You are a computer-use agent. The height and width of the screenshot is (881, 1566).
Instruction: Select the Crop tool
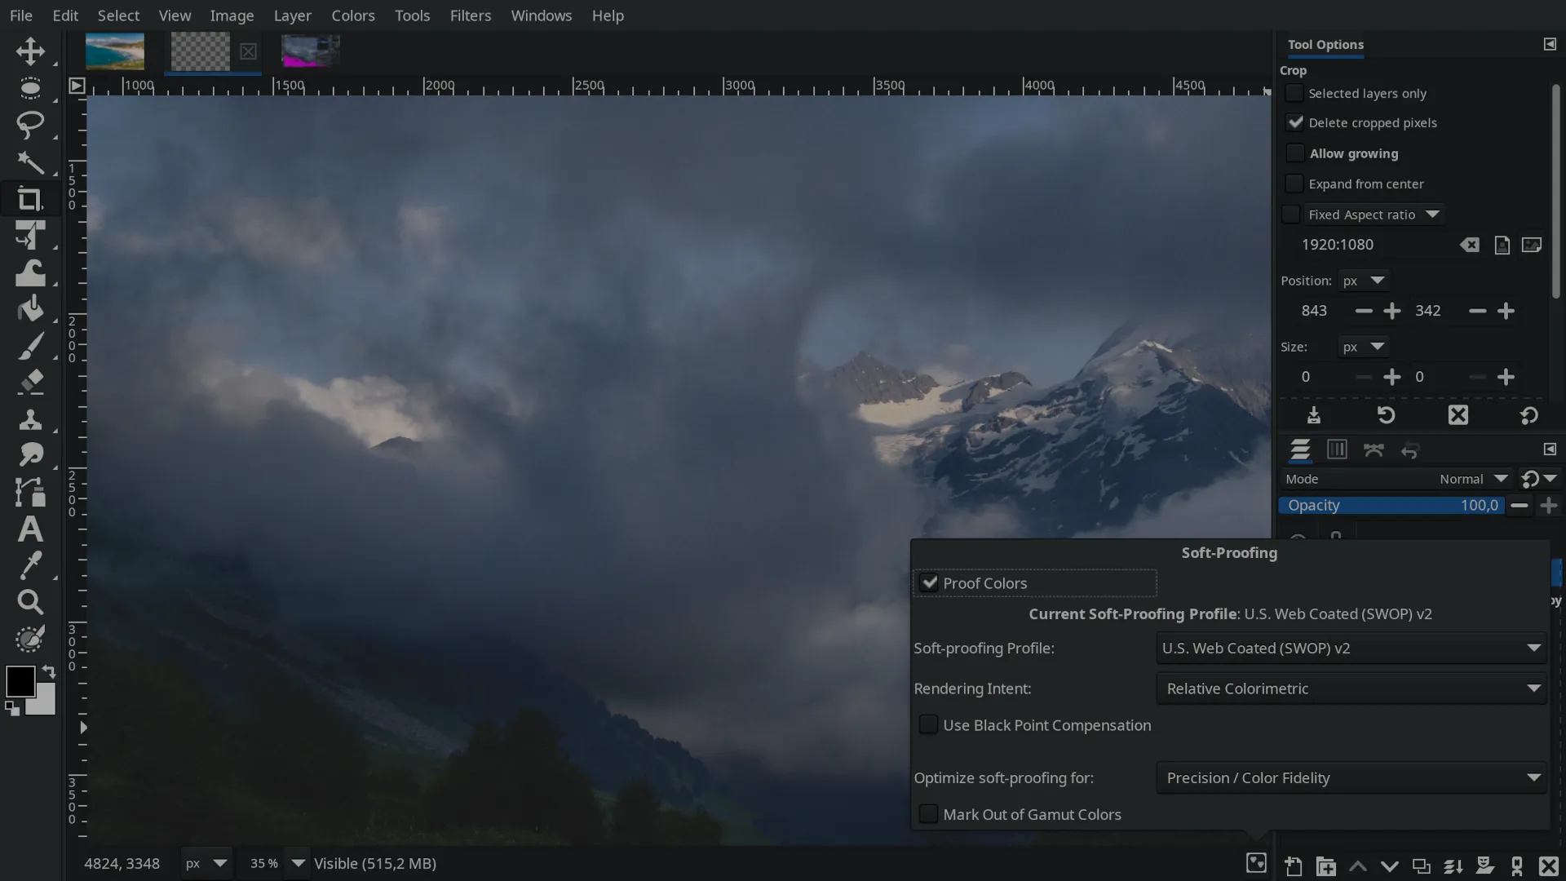point(29,198)
